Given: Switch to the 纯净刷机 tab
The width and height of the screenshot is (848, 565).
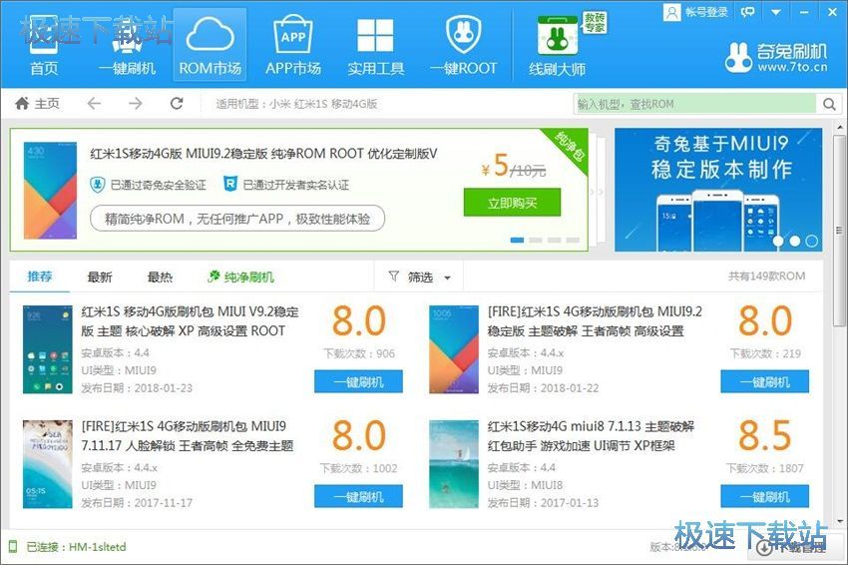Looking at the screenshot, I should click(240, 278).
